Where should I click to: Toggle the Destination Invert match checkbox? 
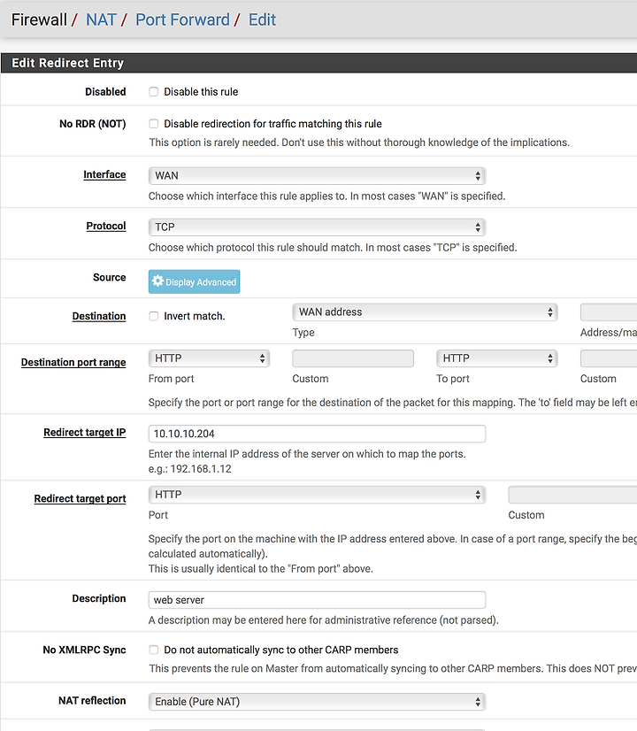coord(154,316)
